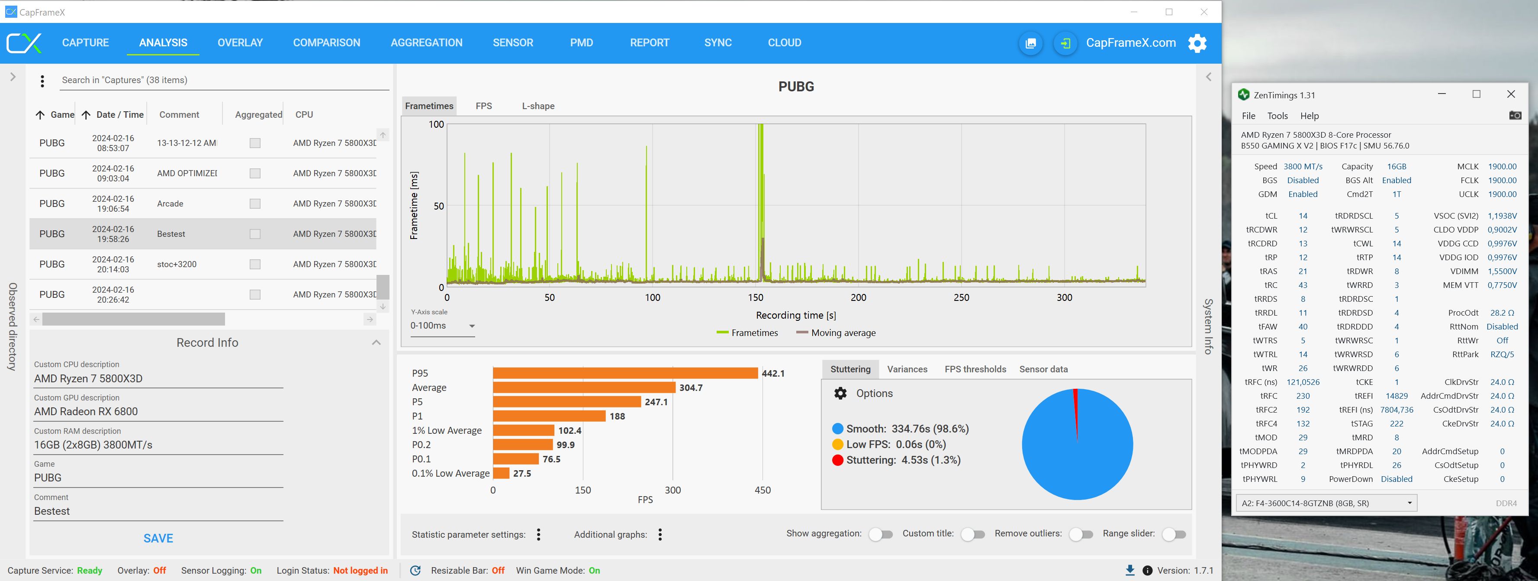Toggle Show aggregation switch
This screenshot has height=581, width=1538.
click(880, 534)
